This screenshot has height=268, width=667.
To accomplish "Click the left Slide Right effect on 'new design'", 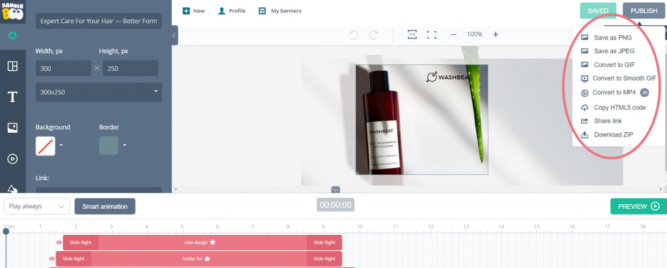I will point(81,243).
